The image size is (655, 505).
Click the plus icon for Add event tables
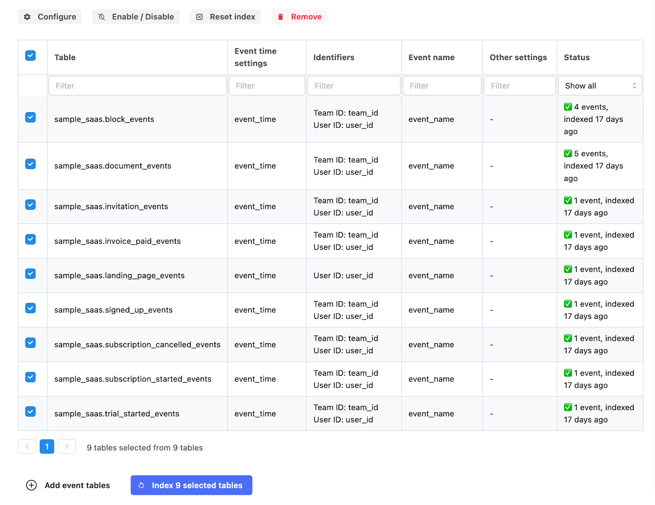click(x=32, y=485)
